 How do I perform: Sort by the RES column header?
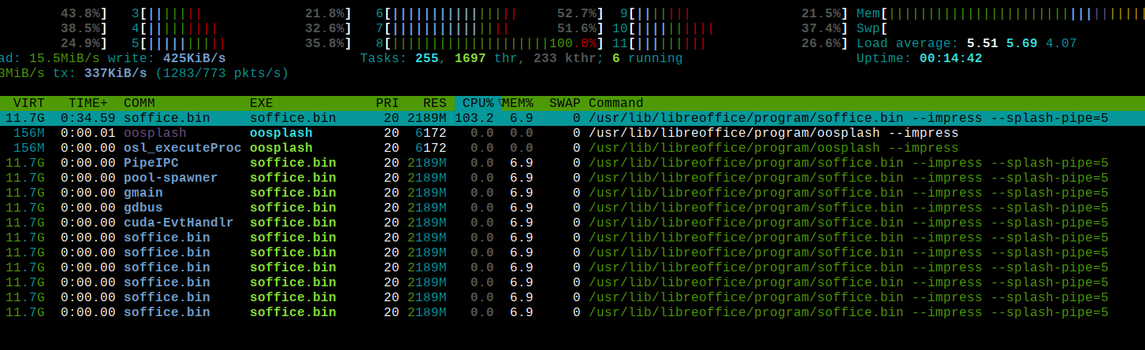coord(434,103)
